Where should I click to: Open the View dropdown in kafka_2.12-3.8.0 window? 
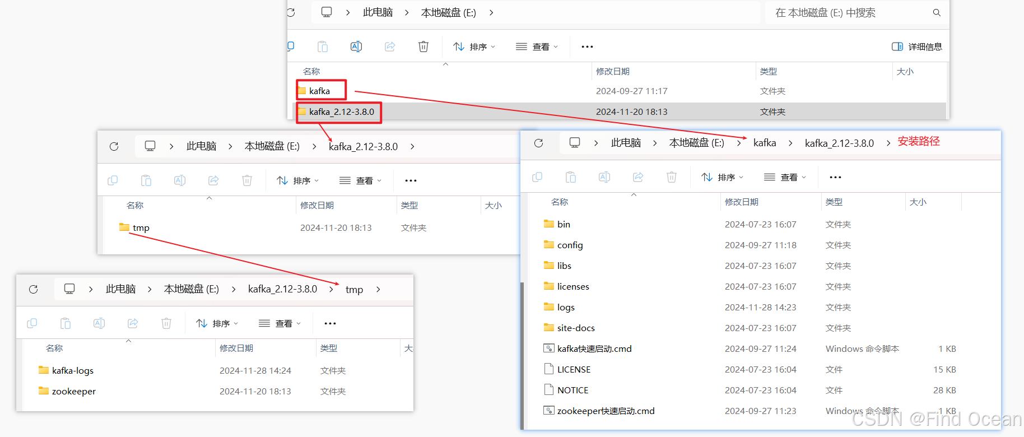point(360,180)
